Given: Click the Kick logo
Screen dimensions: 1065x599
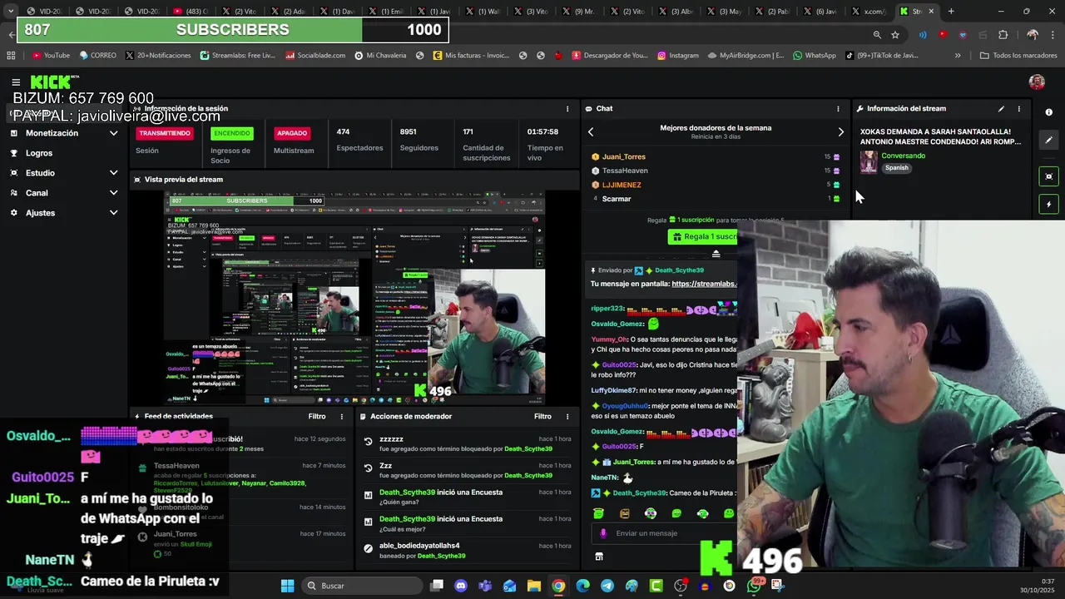Looking at the screenshot, I should pyautogui.click(x=51, y=82).
